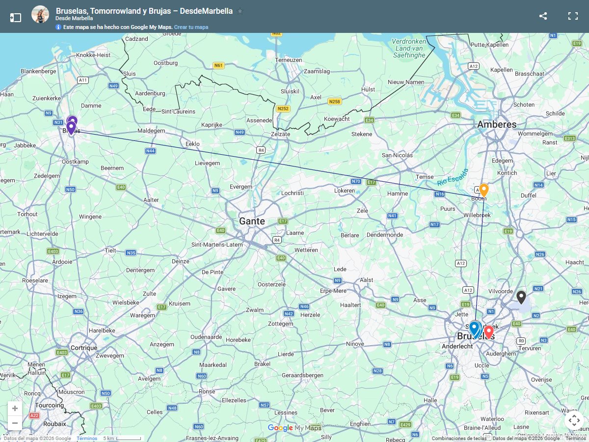Viewport: 589px width, 442px height.
Task: Click the 'Willebroek' town label
Action: point(477,215)
